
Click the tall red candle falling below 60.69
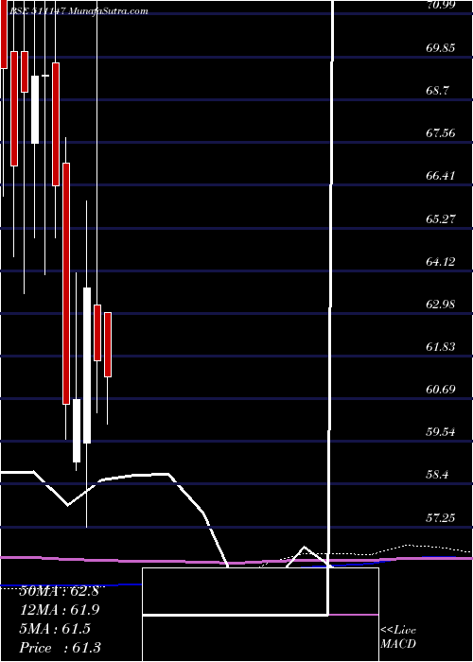pyautogui.click(x=66, y=284)
